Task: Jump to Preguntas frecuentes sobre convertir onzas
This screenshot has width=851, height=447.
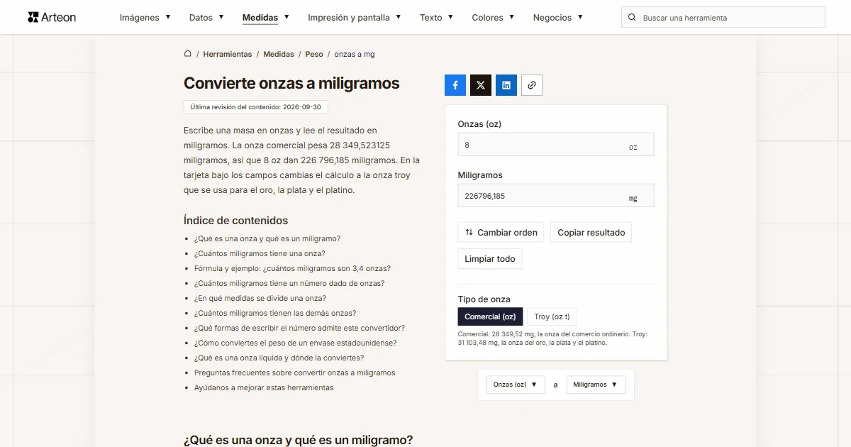Action: (x=295, y=372)
